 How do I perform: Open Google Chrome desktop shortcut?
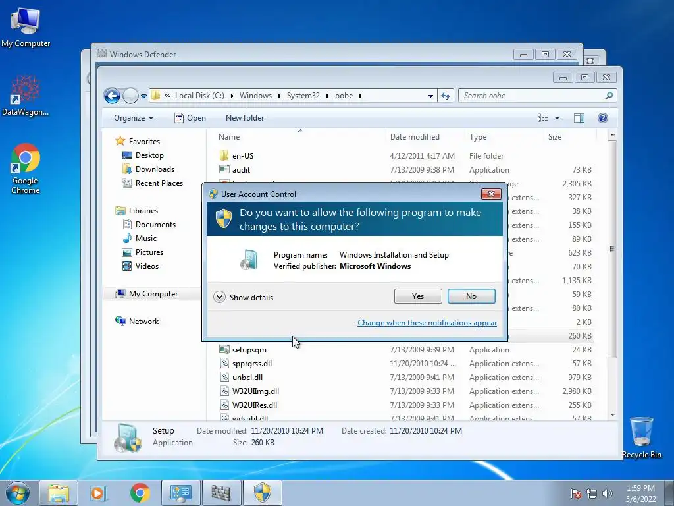click(26, 169)
